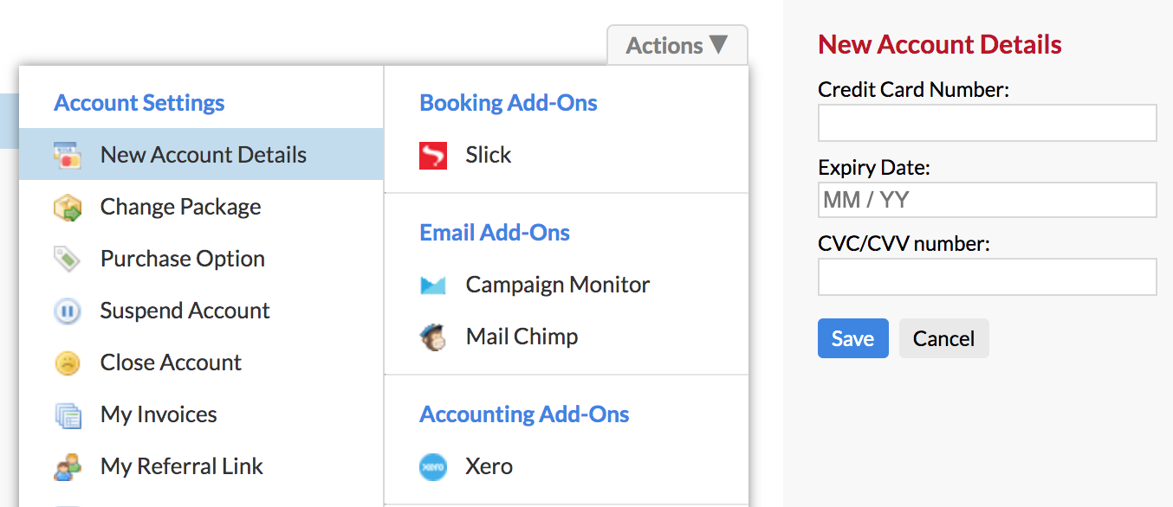Click the Campaign Monitor envelope icon
The image size is (1173, 507).
433,286
